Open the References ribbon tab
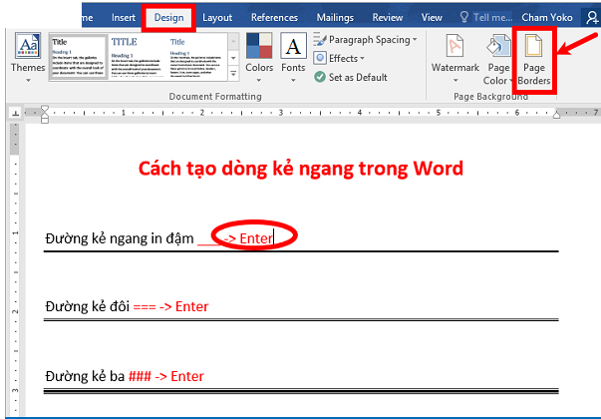 pyautogui.click(x=274, y=17)
